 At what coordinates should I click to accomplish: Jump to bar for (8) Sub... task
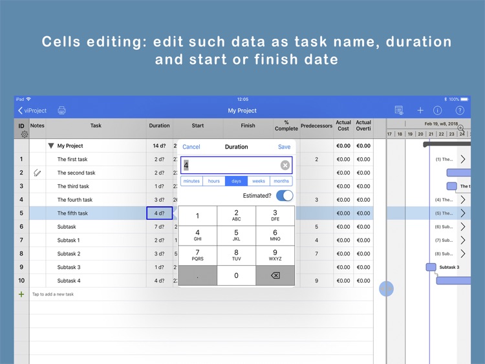pos(463,253)
